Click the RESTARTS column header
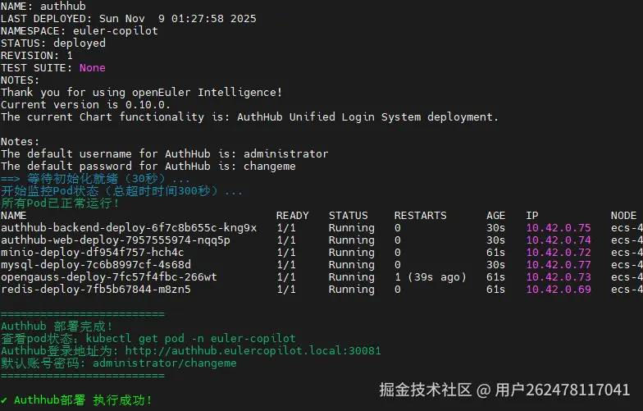Viewport: 643px width, 411px height. pos(420,216)
